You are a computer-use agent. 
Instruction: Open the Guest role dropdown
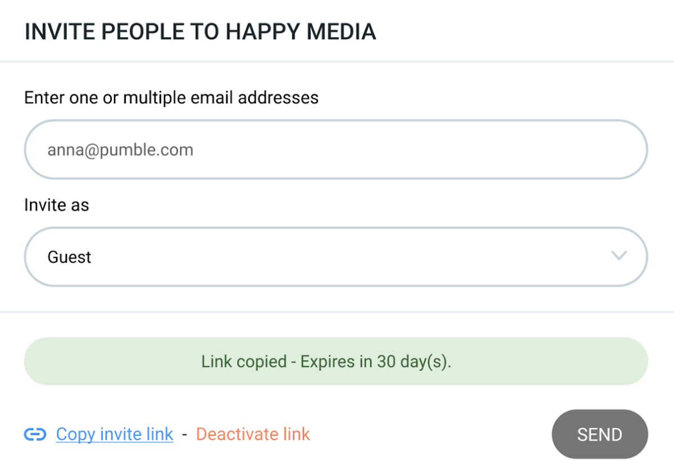coord(336,257)
